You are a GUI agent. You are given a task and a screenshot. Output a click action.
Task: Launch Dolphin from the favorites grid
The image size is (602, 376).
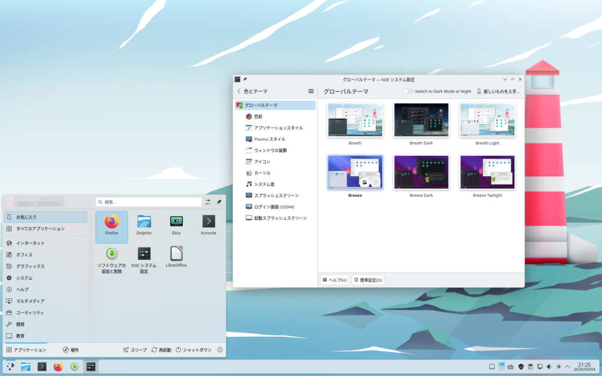click(144, 225)
